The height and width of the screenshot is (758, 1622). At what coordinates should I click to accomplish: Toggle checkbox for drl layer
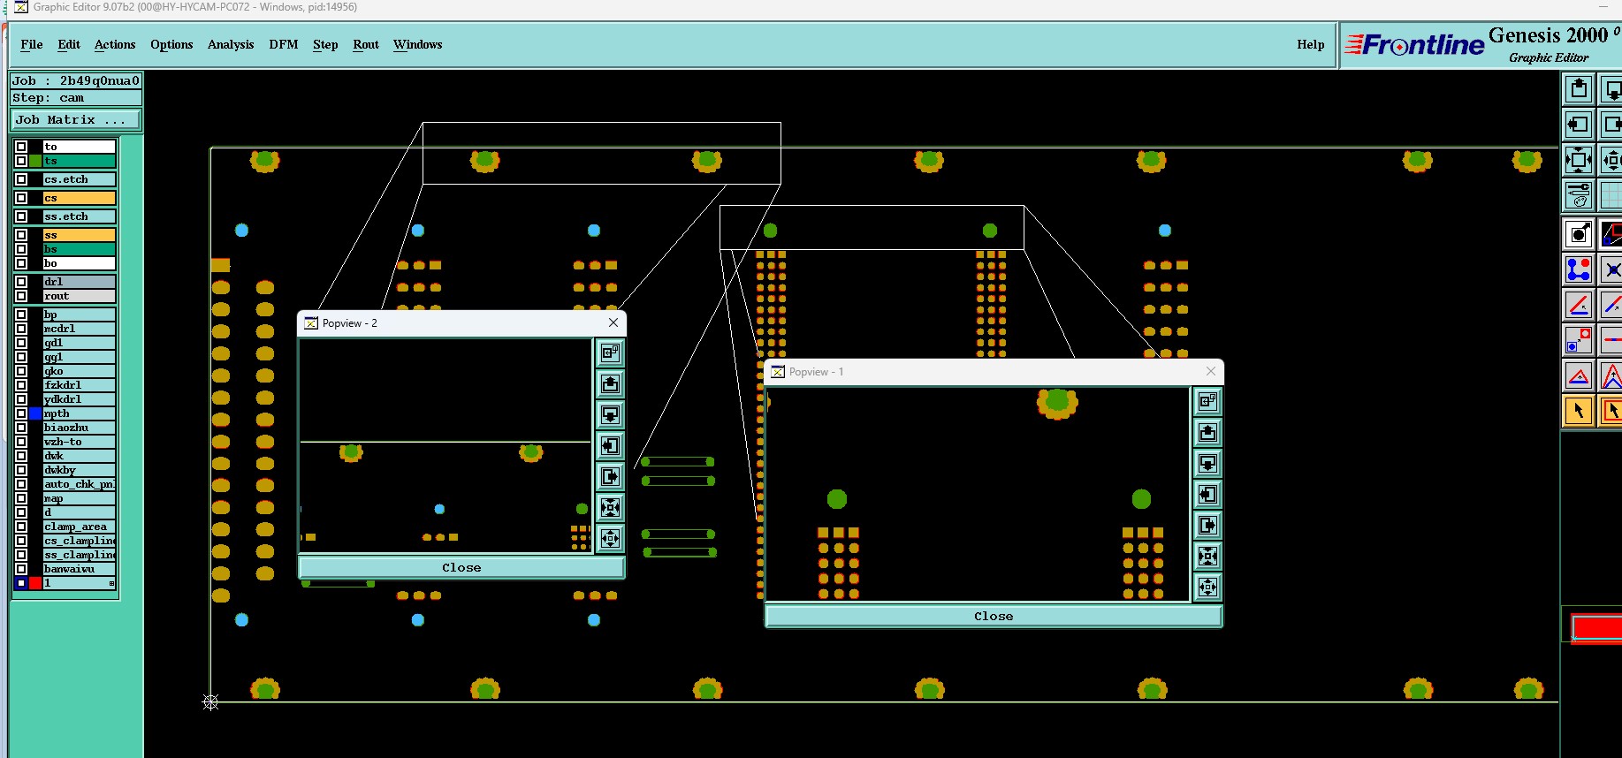coord(21,282)
